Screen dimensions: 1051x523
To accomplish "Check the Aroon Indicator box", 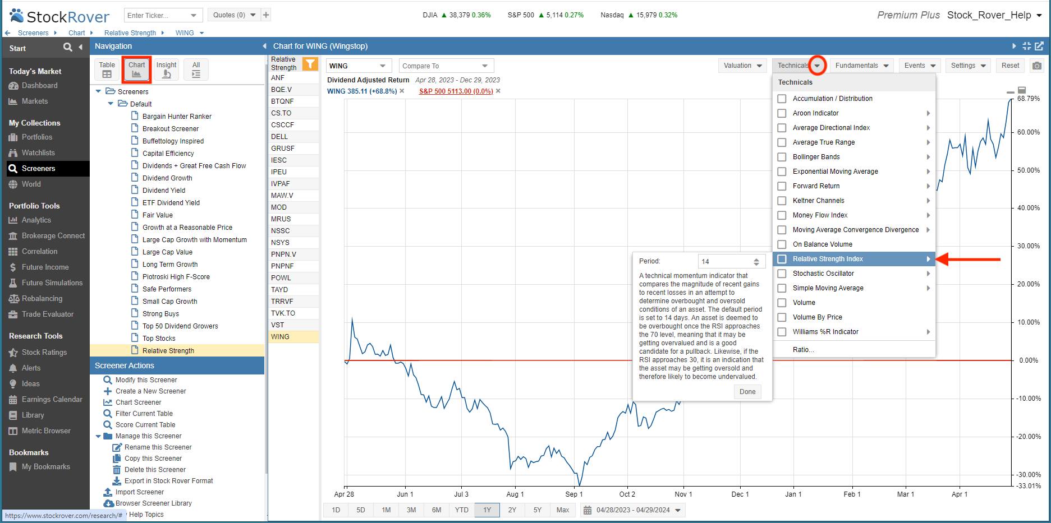I will coord(782,113).
